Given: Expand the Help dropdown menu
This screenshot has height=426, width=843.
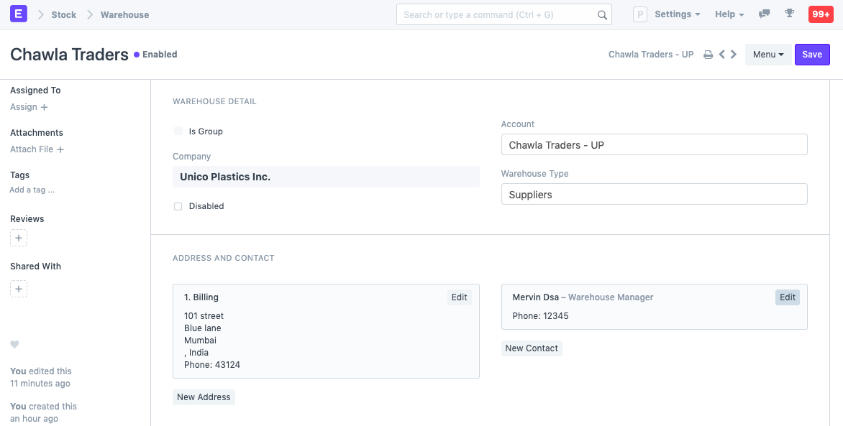Looking at the screenshot, I should click(x=729, y=14).
